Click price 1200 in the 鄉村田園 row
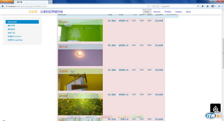Image resolution: width=224 pixels, height=121 pixels. tap(134, 95)
